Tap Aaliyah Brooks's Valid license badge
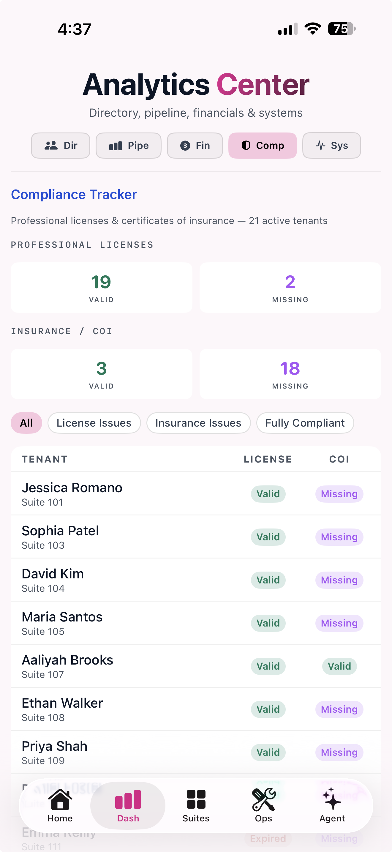The image size is (392, 852). tap(268, 666)
